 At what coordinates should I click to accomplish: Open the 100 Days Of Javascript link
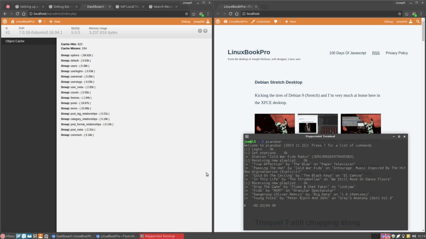click(x=347, y=53)
